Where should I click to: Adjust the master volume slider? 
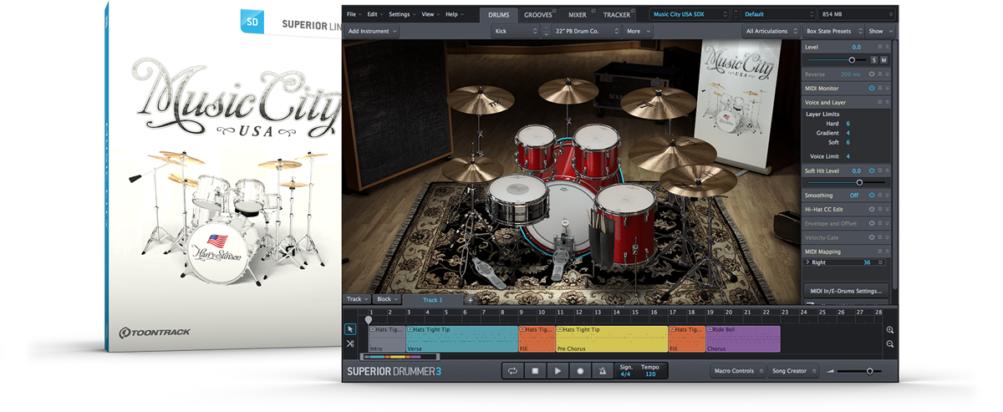(869, 371)
